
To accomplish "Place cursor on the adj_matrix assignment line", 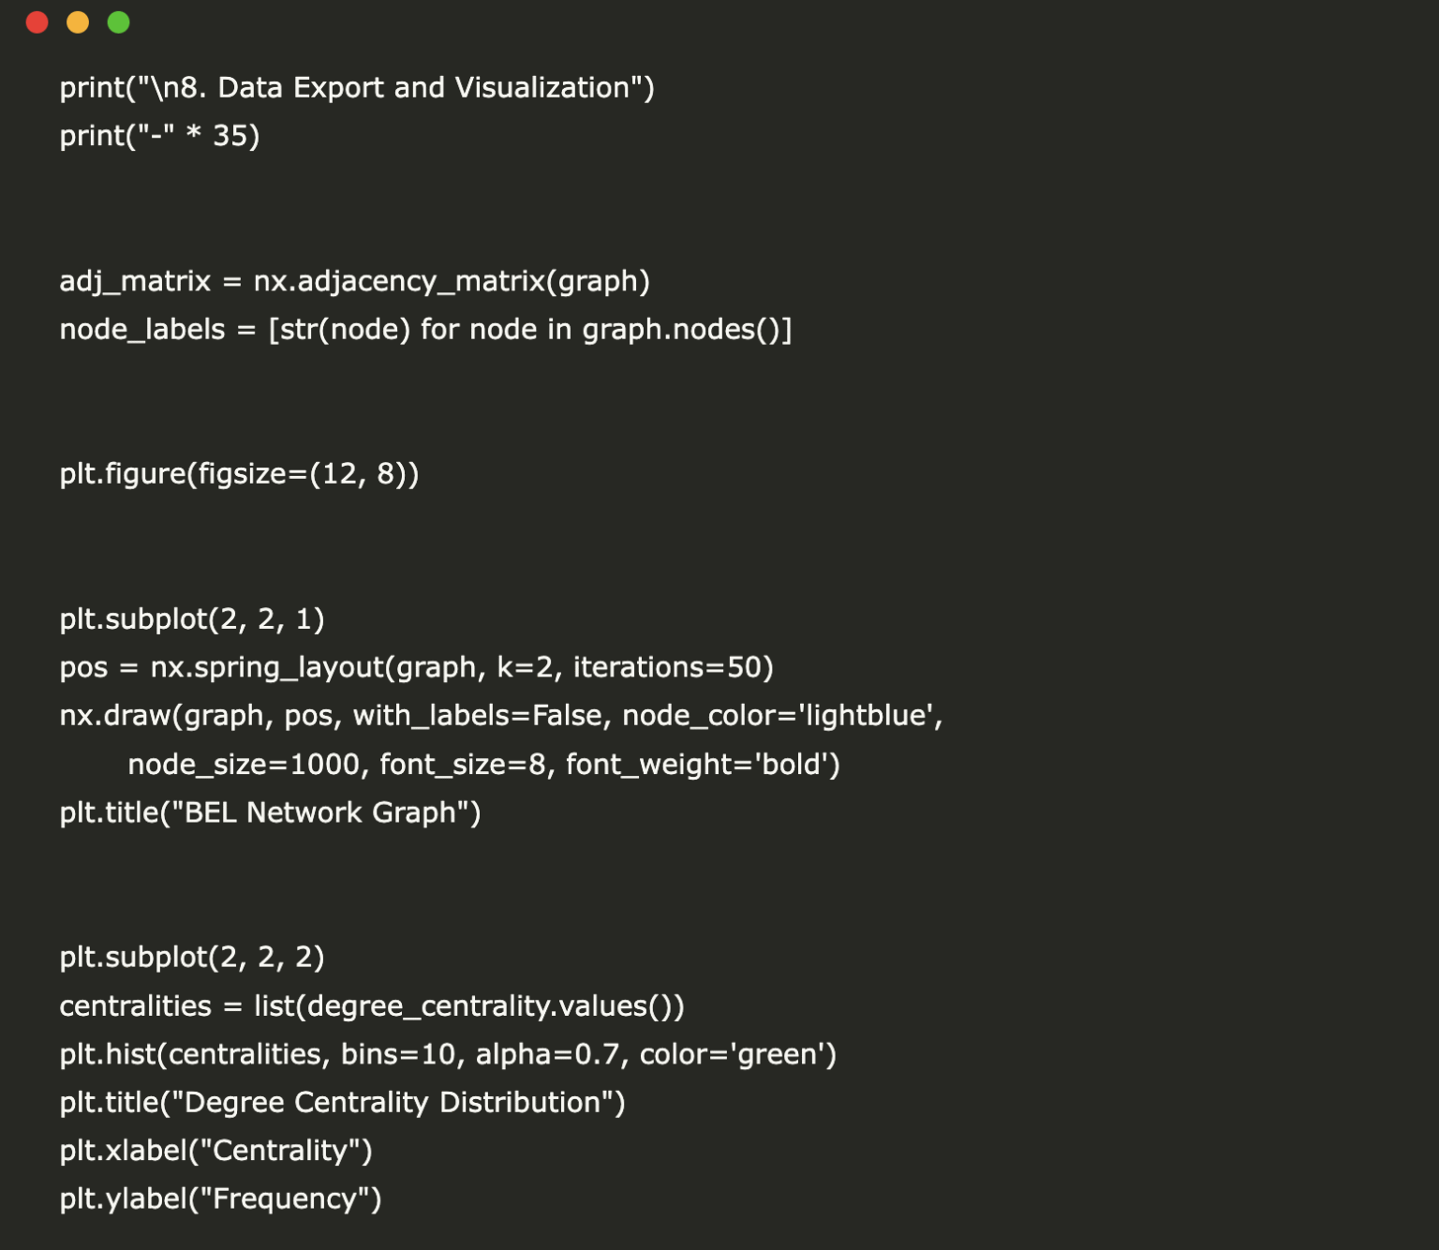I will click(354, 281).
